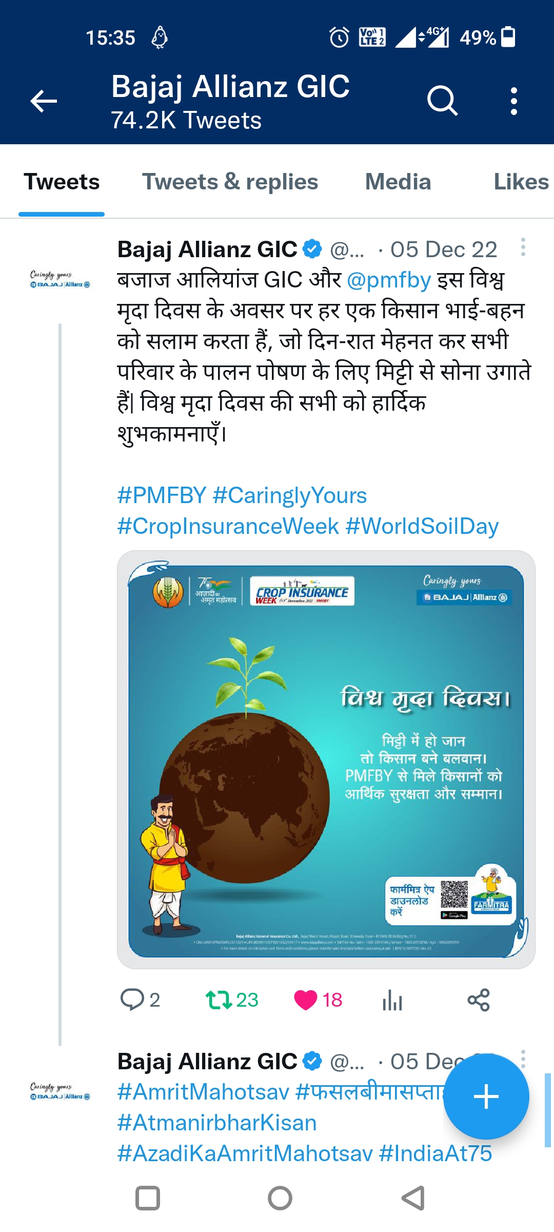Open search on Bajaj Allianz profile
Image resolution: width=554 pixels, height=1232 pixels.
[x=442, y=101]
